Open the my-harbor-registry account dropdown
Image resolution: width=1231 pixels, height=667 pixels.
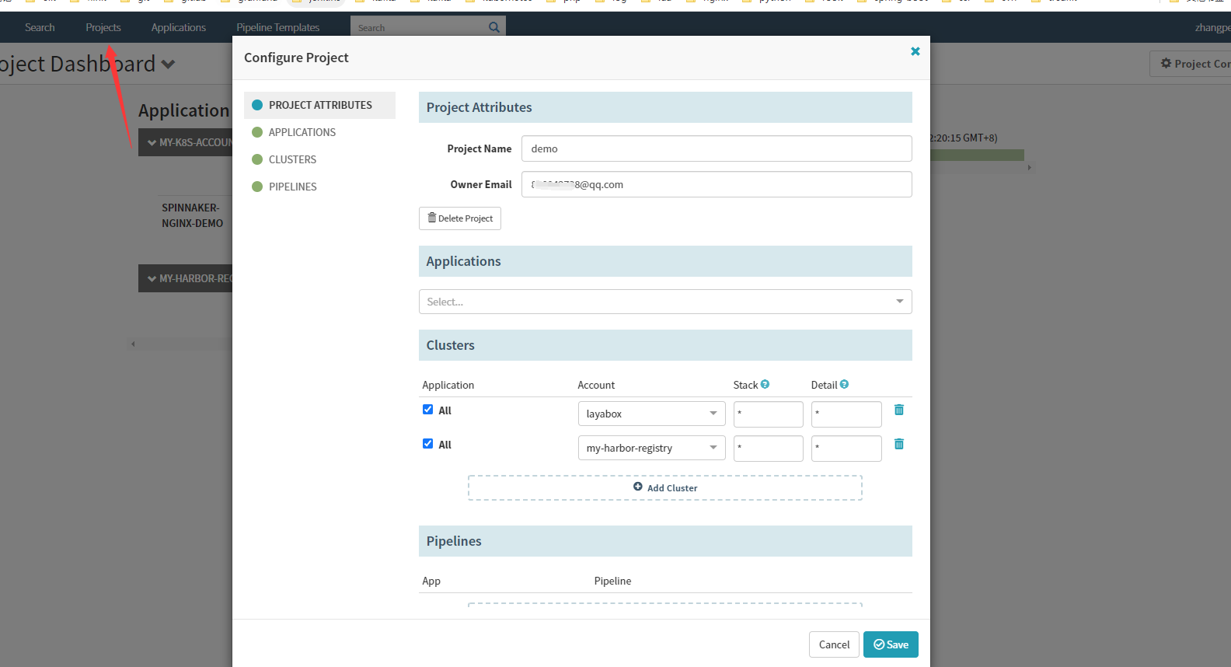[651, 448]
